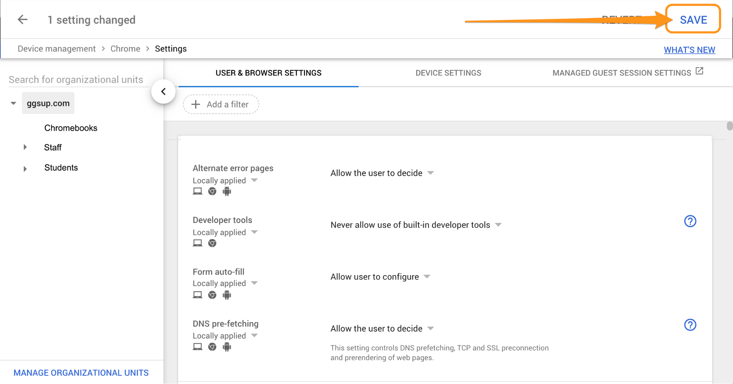Open help for Developer tools setting
This screenshot has height=384, width=733.
(x=690, y=221)
